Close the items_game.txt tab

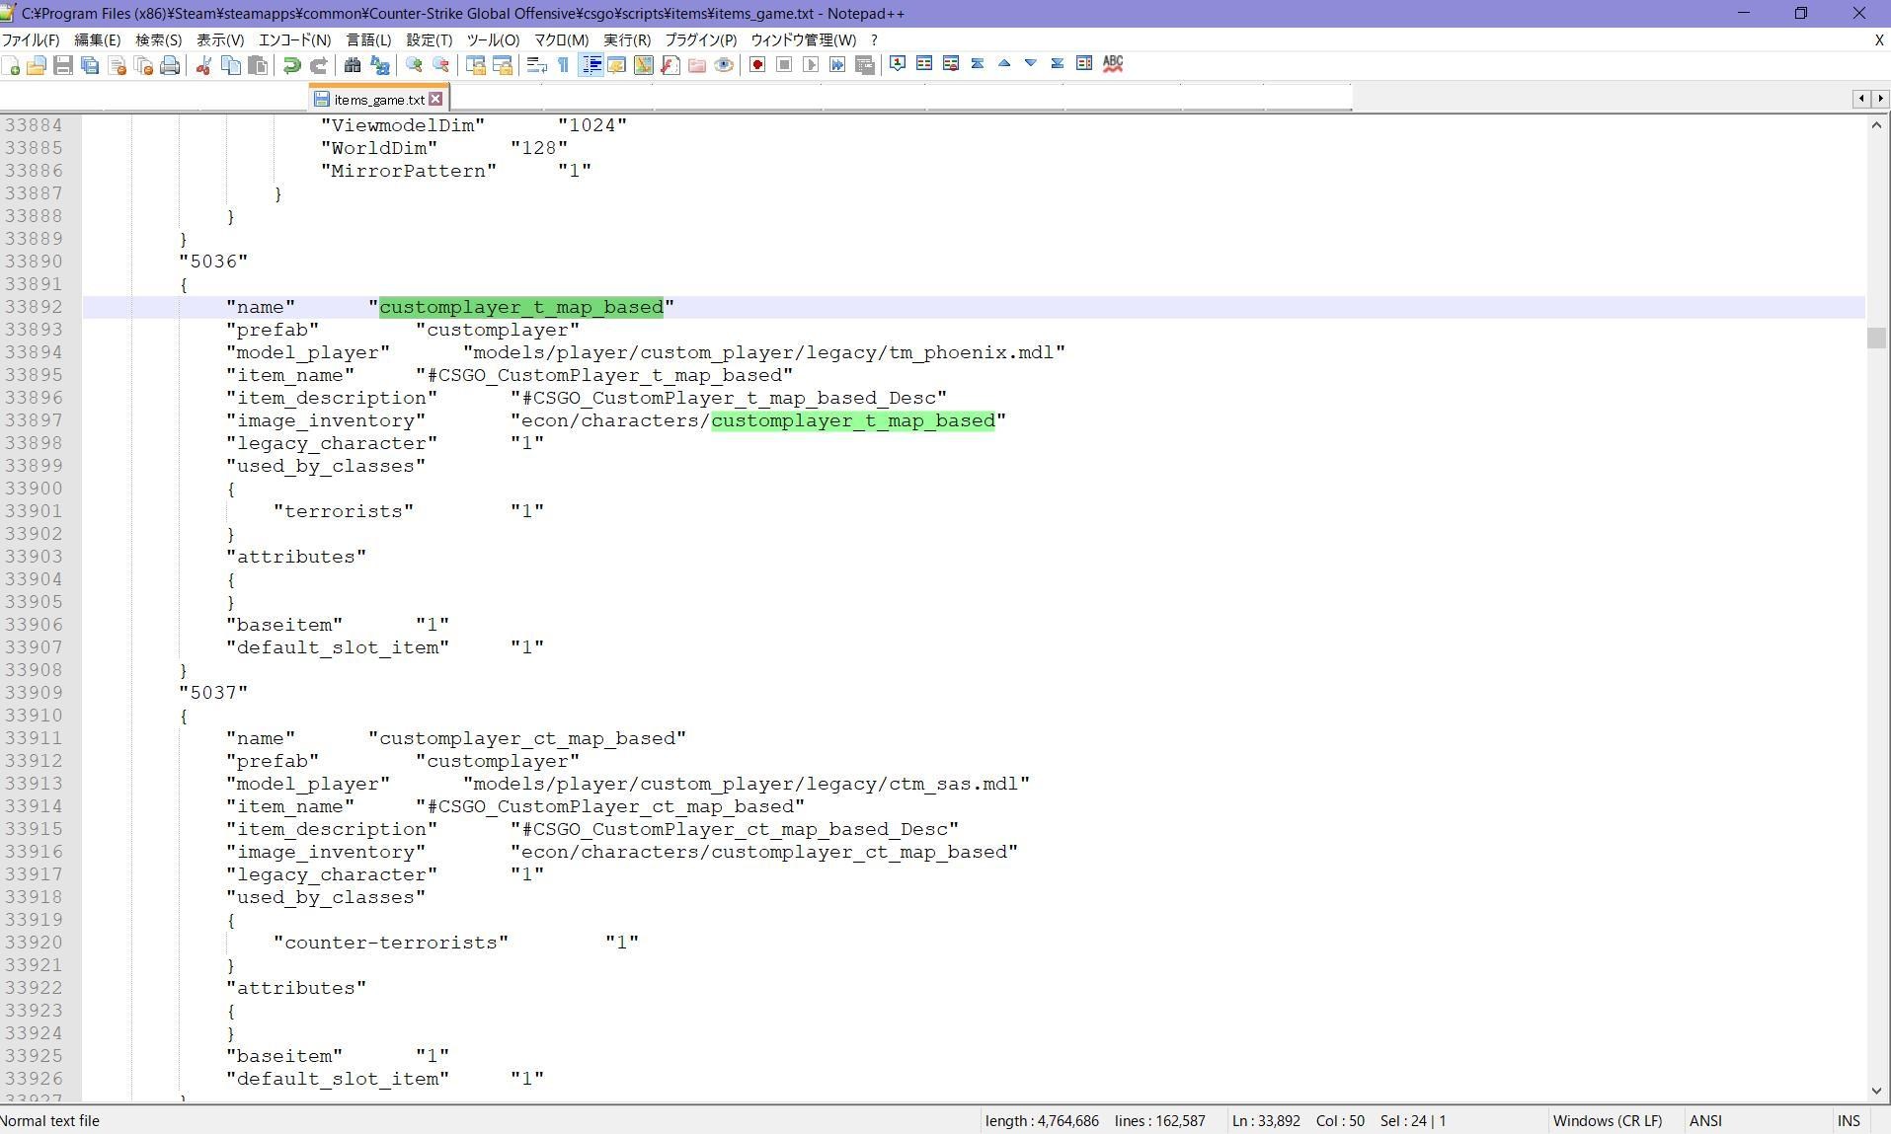pyautogui.click(x=435, y=99)
